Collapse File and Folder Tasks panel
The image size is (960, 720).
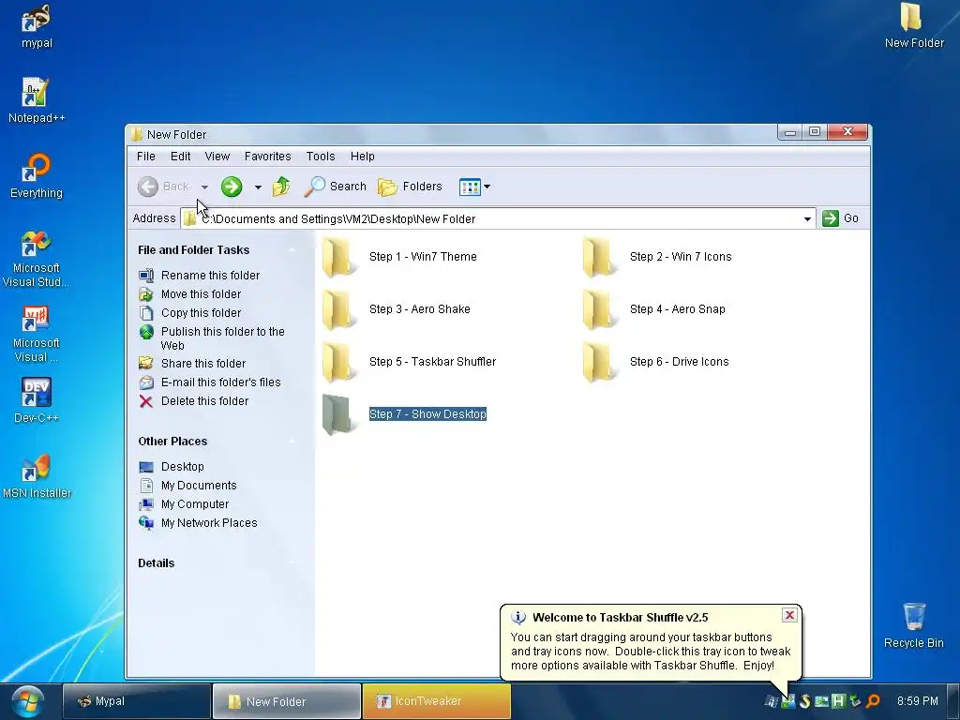[x=292, y=249]
